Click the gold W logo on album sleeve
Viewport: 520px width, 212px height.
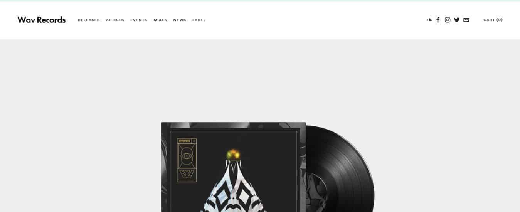[x=187, y=174]
